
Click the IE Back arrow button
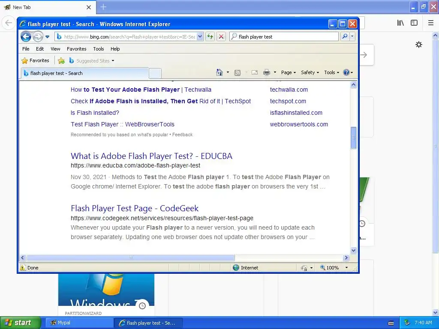click(x=26, y=36)
